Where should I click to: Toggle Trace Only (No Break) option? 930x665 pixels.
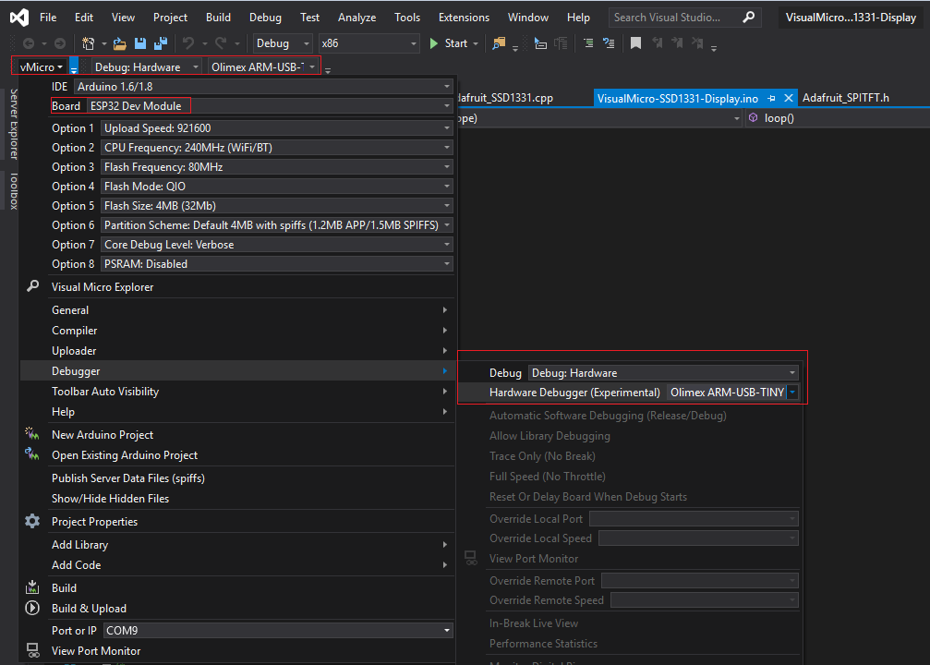[x=542, y=455]
